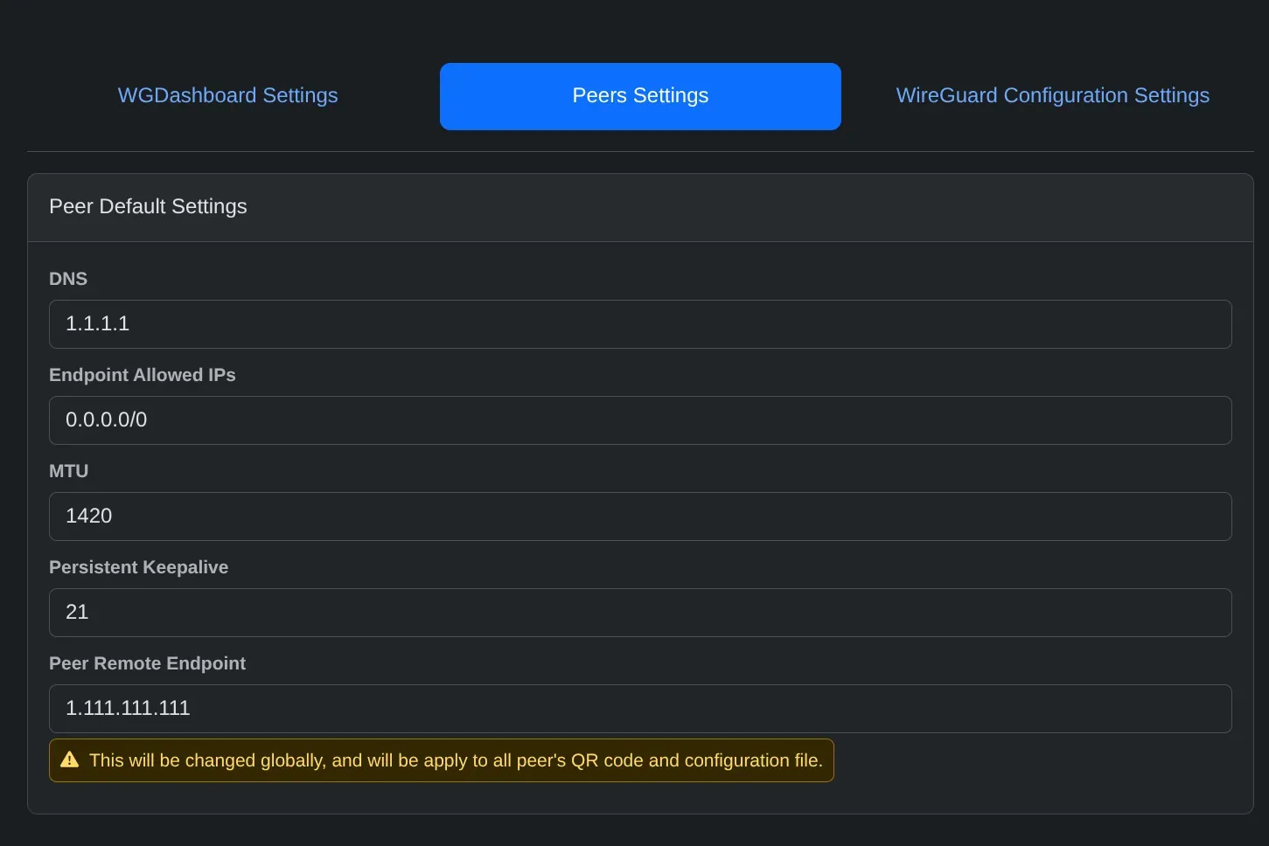Click the 1420 MTU value text

[x=88, y=516]
